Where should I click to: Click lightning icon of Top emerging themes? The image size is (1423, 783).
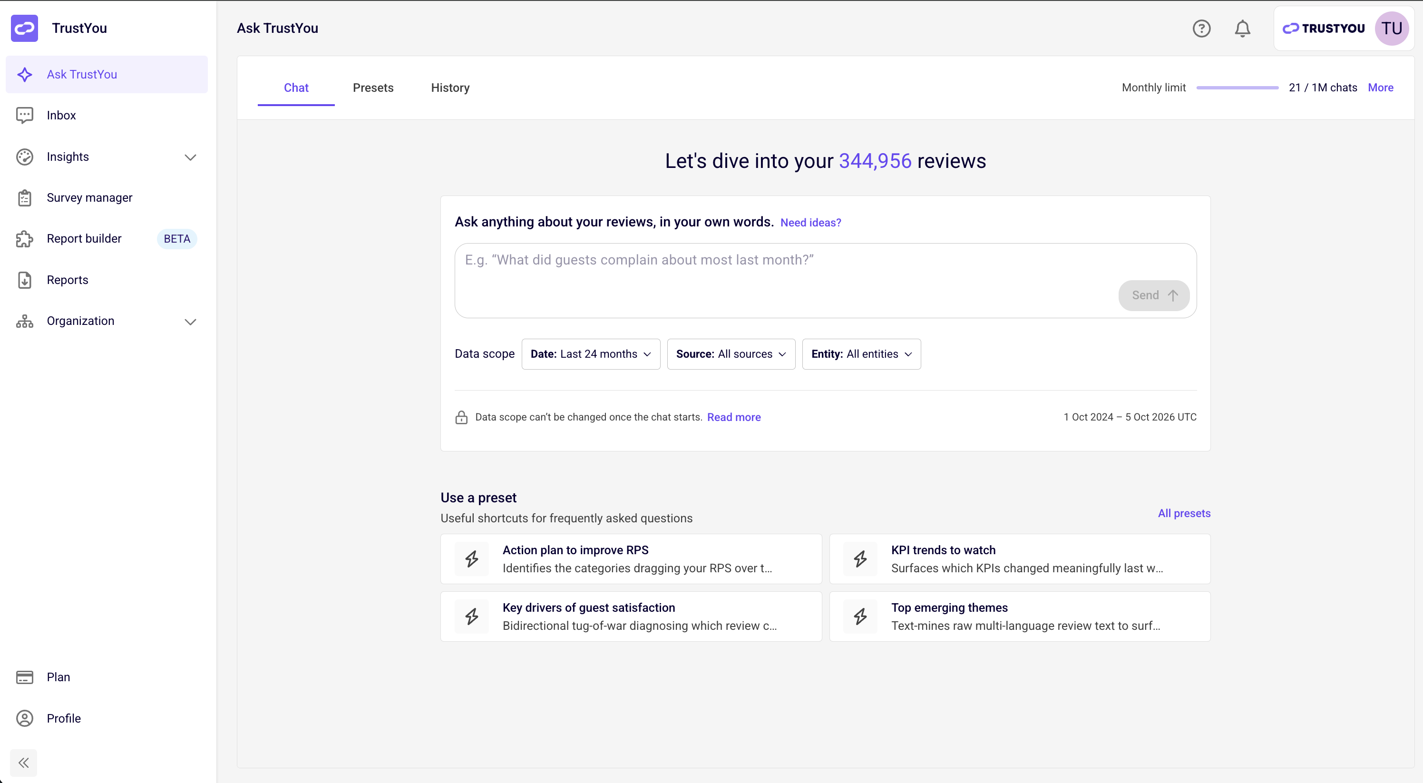pyautogui.click(x=860, y=617)
